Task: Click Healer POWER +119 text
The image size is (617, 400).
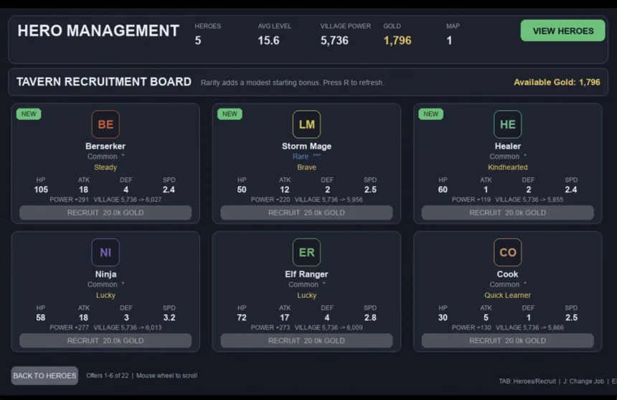Action: point(471,200)
